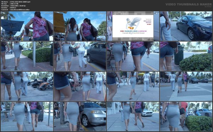Open thumbnail showing the owl logo splash card
213x132 pixels.
point(133,26)
